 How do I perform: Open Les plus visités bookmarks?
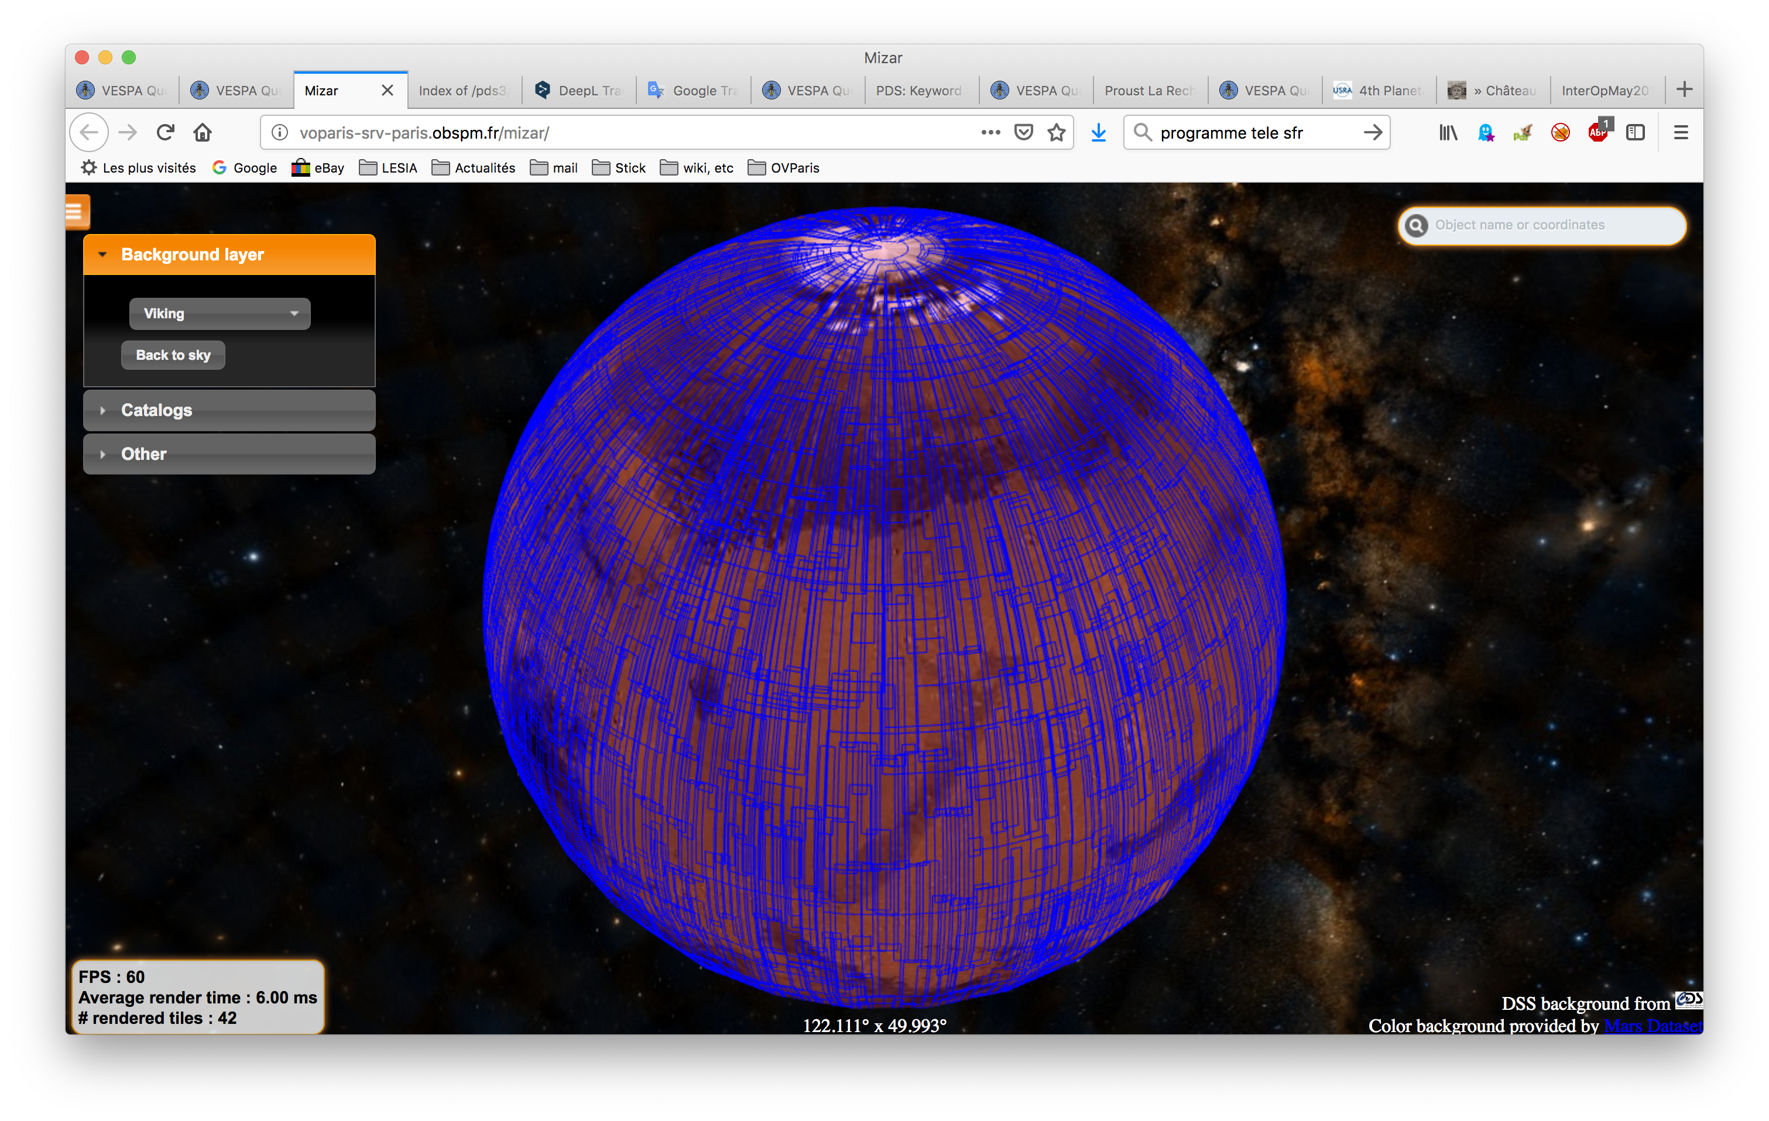tap(139, 168)
